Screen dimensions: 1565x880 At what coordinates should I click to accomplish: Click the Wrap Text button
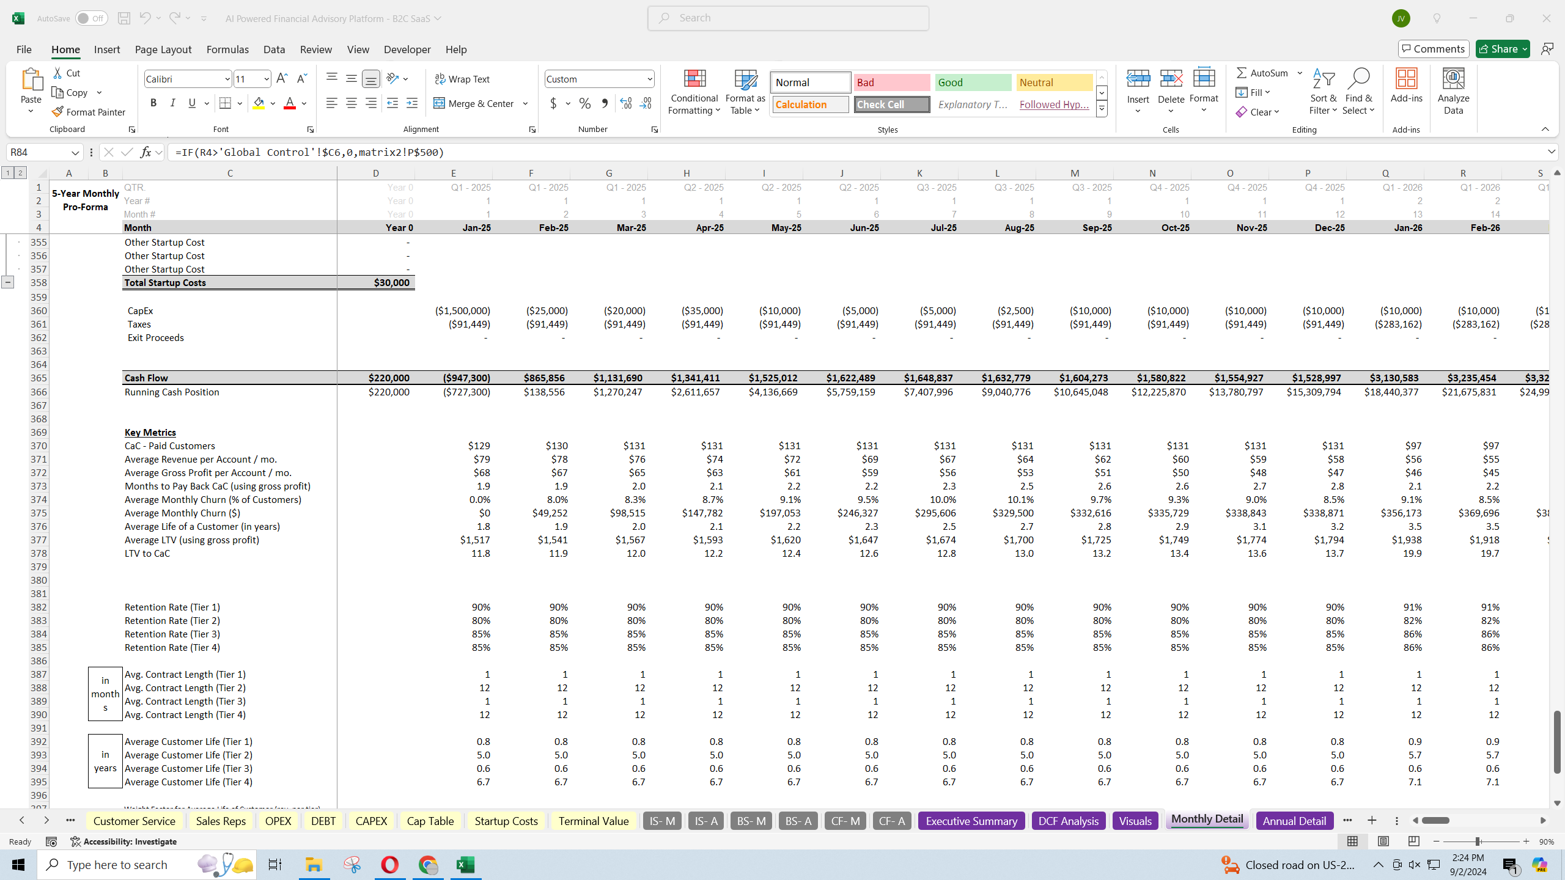(x=462, y=79)
